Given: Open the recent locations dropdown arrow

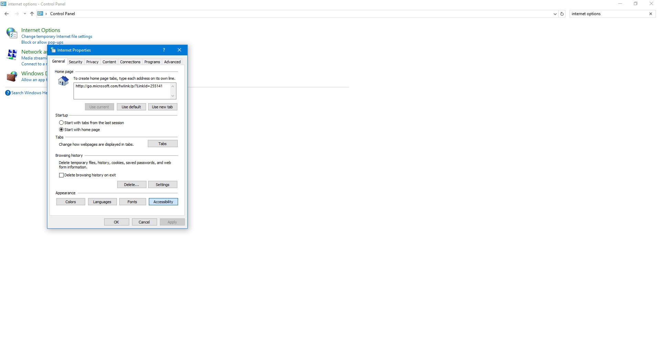Looking at the screenshot, I should tap(25, 14).
